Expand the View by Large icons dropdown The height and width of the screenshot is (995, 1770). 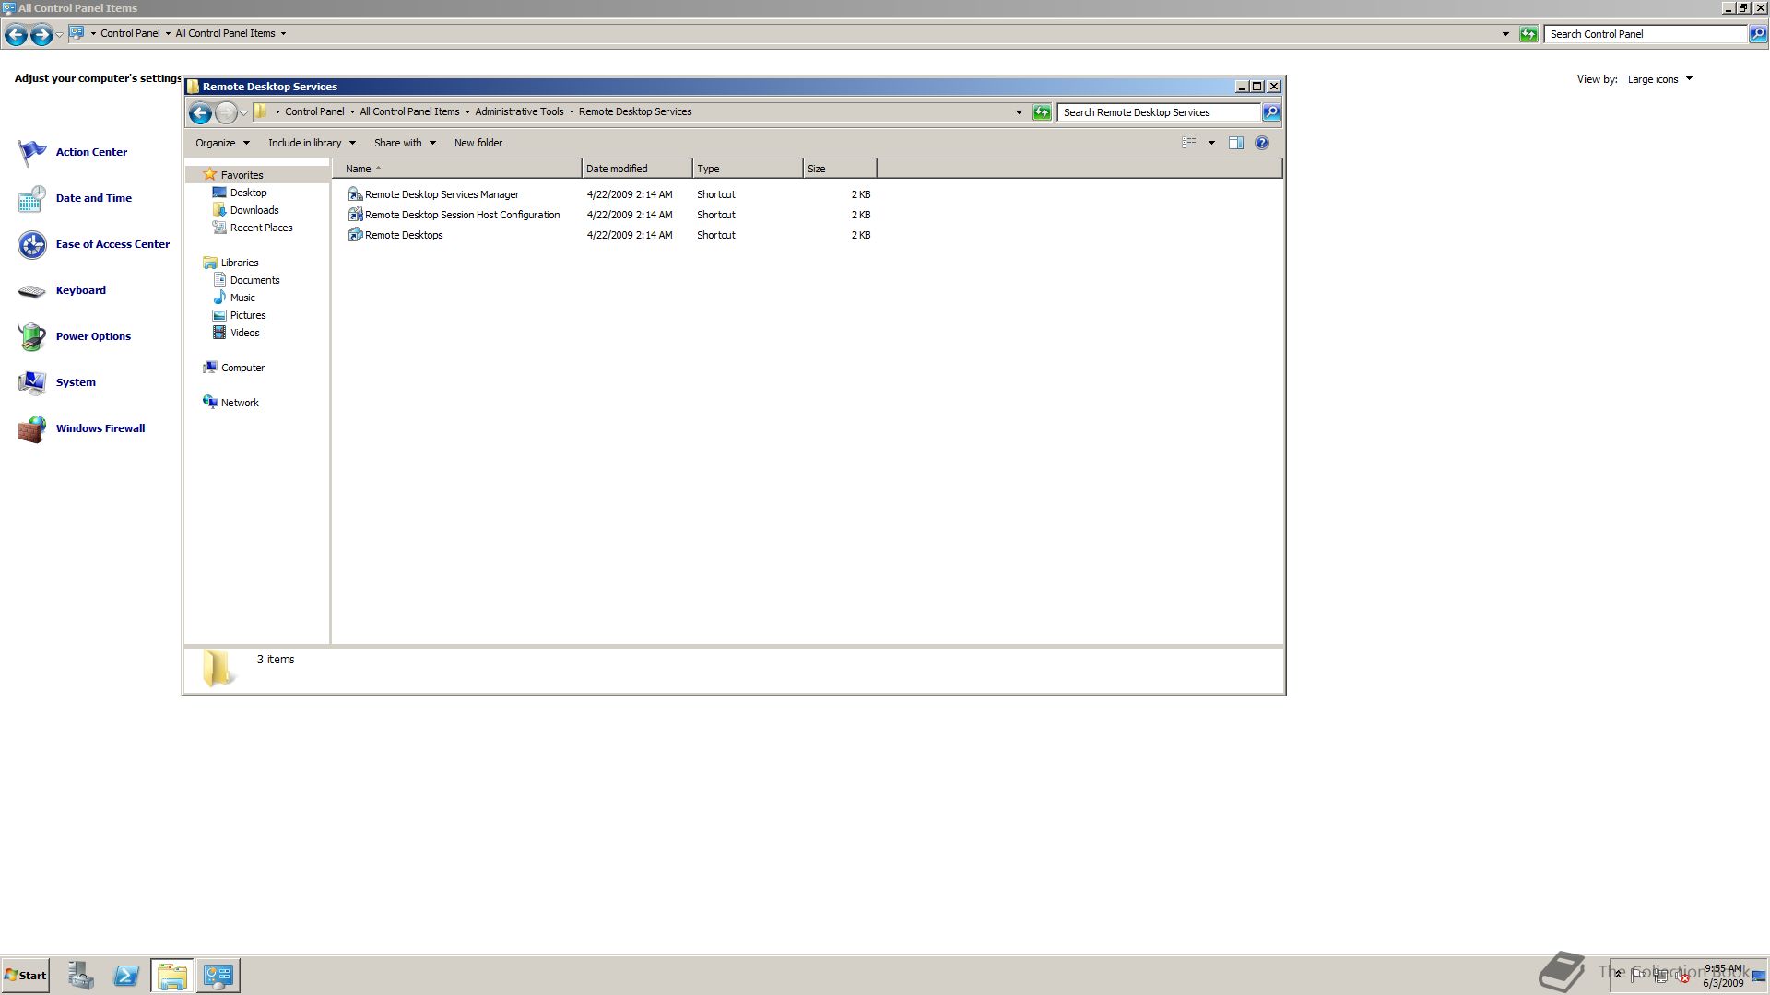click(x=1659, y=79)
